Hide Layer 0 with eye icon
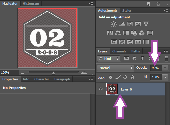The height and width of the screenshot is (125, 170). click(101, 89)
